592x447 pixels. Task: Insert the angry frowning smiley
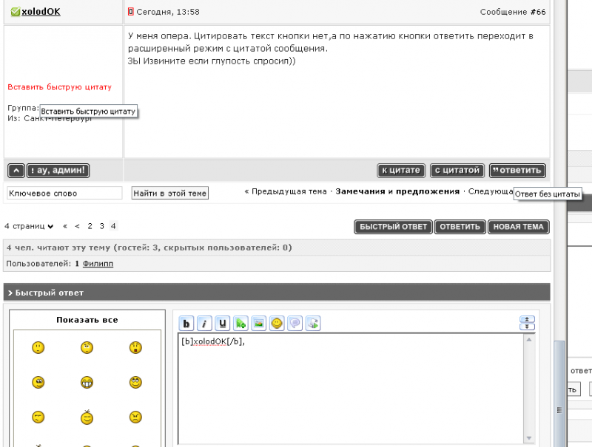pyautogui.click(x=135, y=417)
